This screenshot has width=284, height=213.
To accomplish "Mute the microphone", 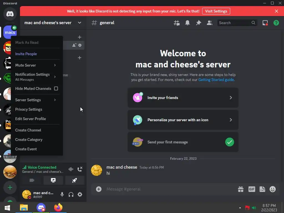I will pos(62,194).
